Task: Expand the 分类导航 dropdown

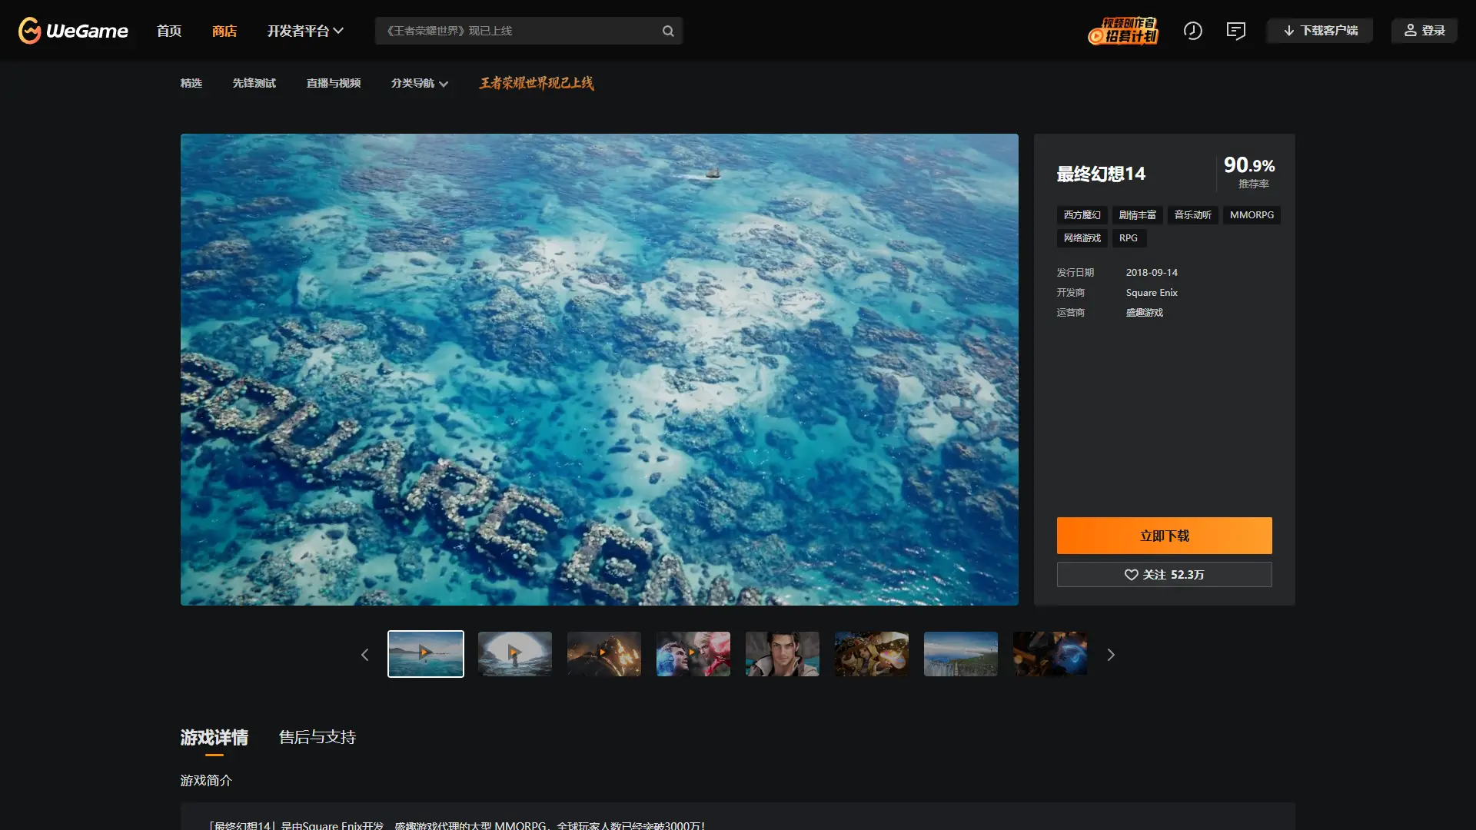Action: point(419,83)
